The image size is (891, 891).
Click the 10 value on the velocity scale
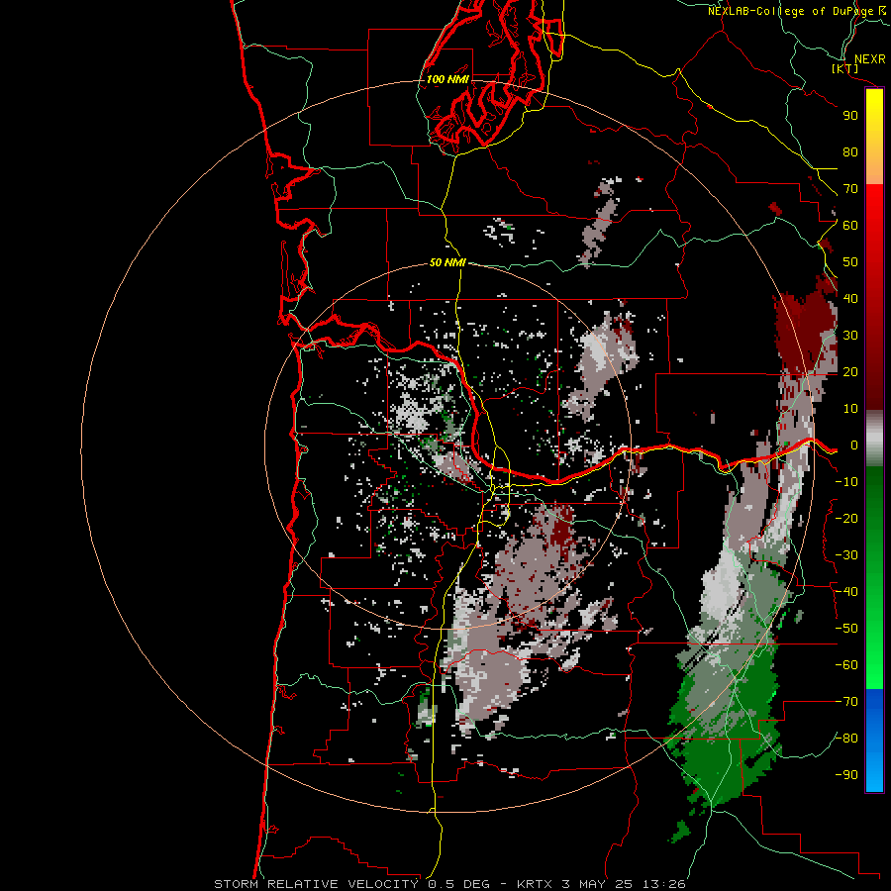click(x=850, y=409)
